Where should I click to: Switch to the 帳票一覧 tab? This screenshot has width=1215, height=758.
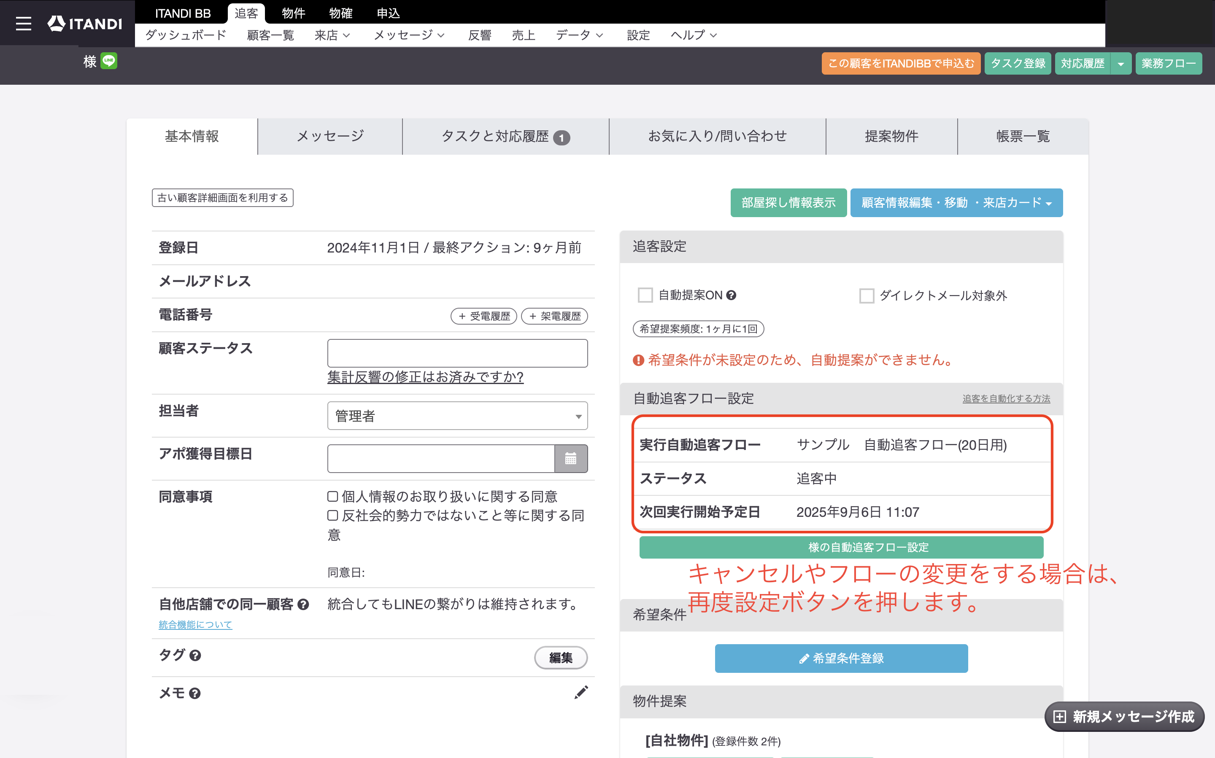pyautogui.click(x=1023, y=136)
